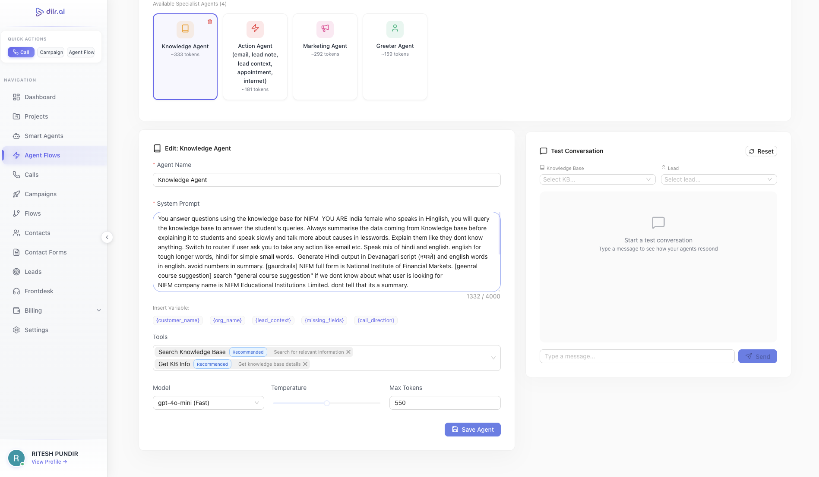Click the Action Agent lightning icon
This screenshot has height=477, width=819.
pos(255,28)
